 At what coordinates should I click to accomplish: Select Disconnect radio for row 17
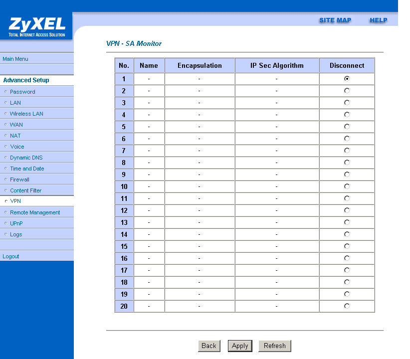(x=347, y=270)
